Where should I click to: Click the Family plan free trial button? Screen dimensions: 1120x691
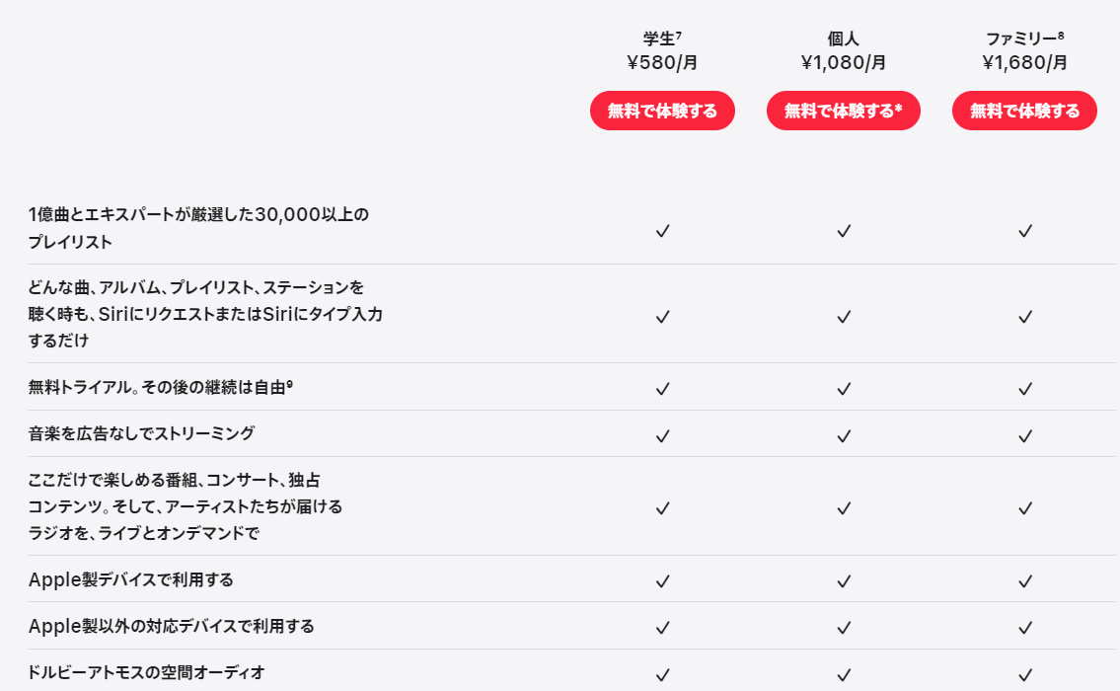[x=1024, y=111]
